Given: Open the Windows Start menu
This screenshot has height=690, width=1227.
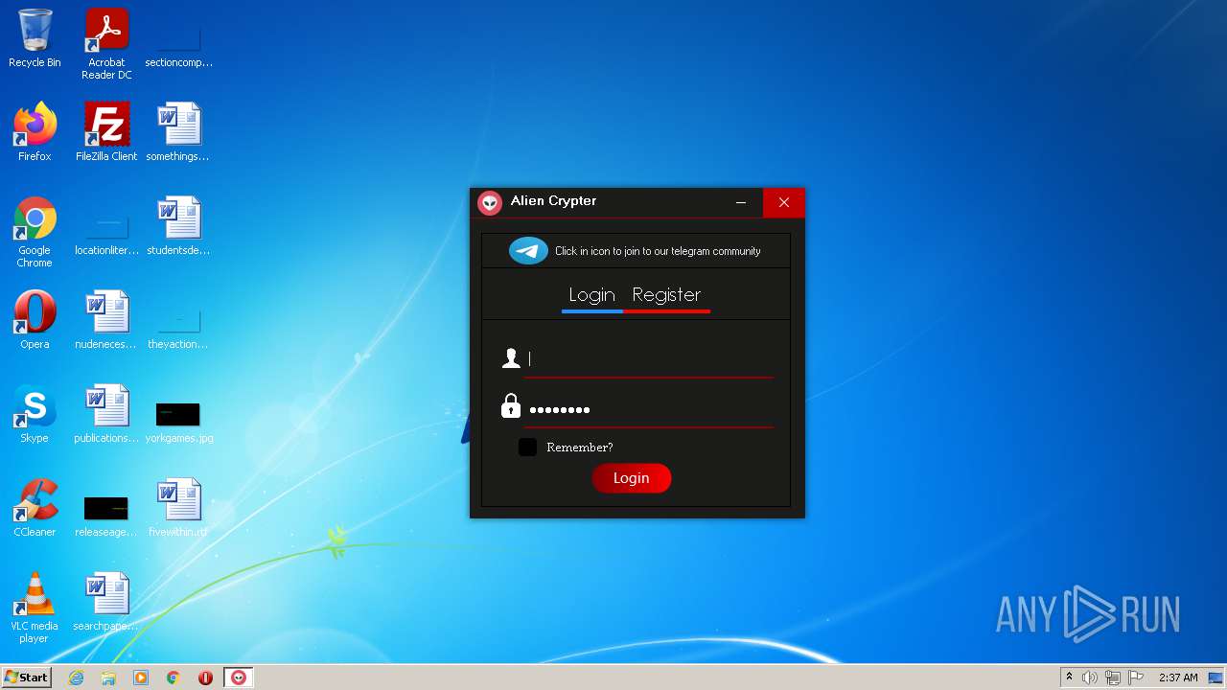Looking at the screenshot, I should [26, 678].
